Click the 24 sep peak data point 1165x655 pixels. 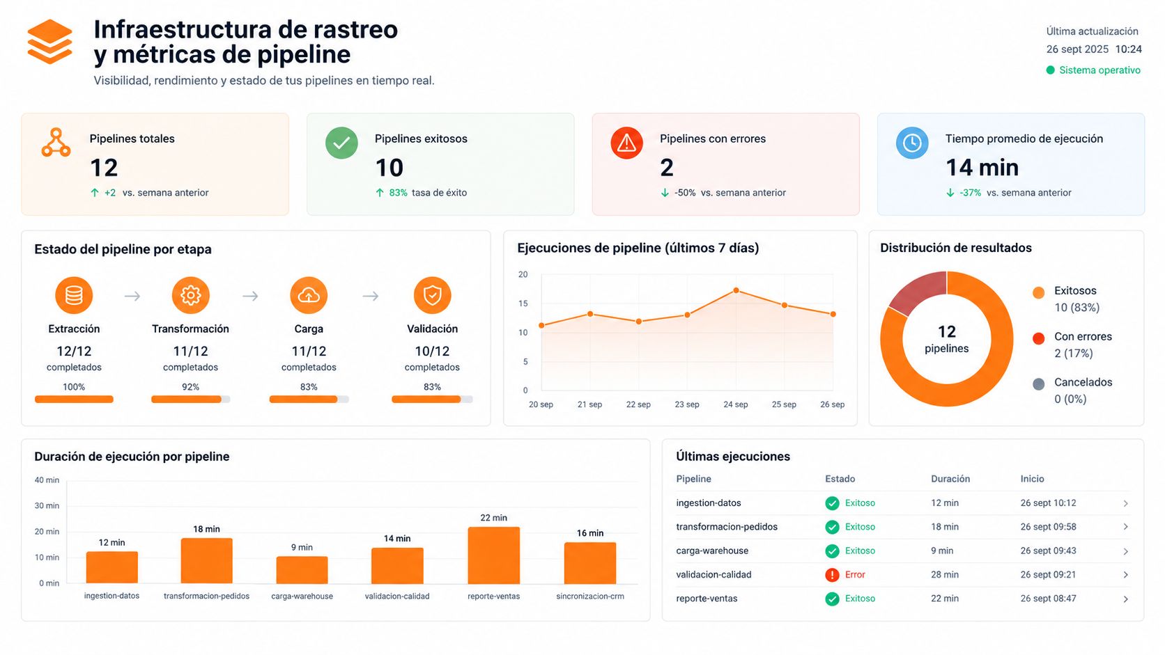pyautogui.click(x=736, y=290)
